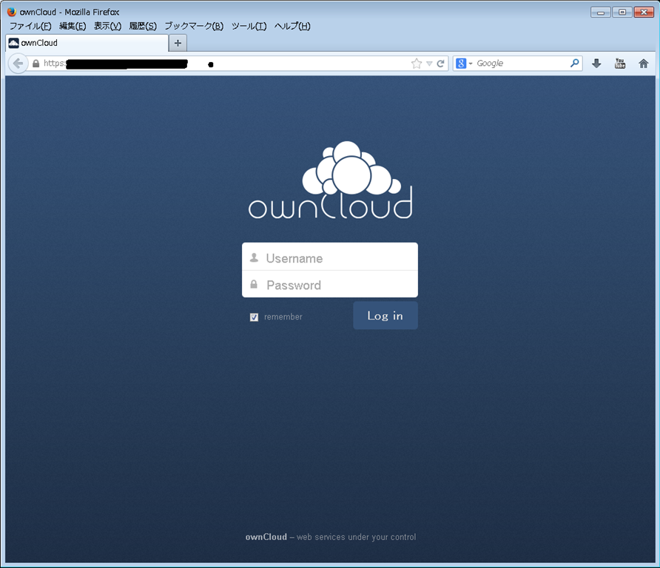
Task: Click the search magnifier icon
Action: pos(575,63)
